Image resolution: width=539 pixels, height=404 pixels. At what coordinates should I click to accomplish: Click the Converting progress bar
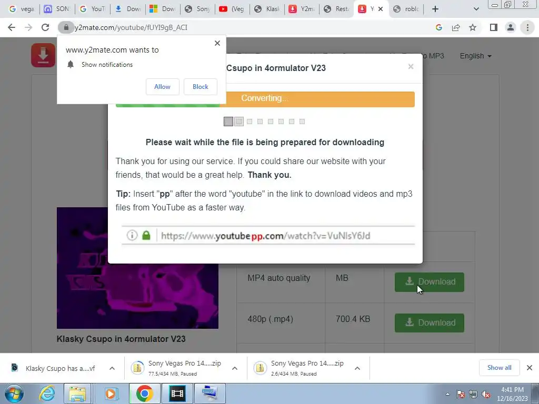[265, 99]
